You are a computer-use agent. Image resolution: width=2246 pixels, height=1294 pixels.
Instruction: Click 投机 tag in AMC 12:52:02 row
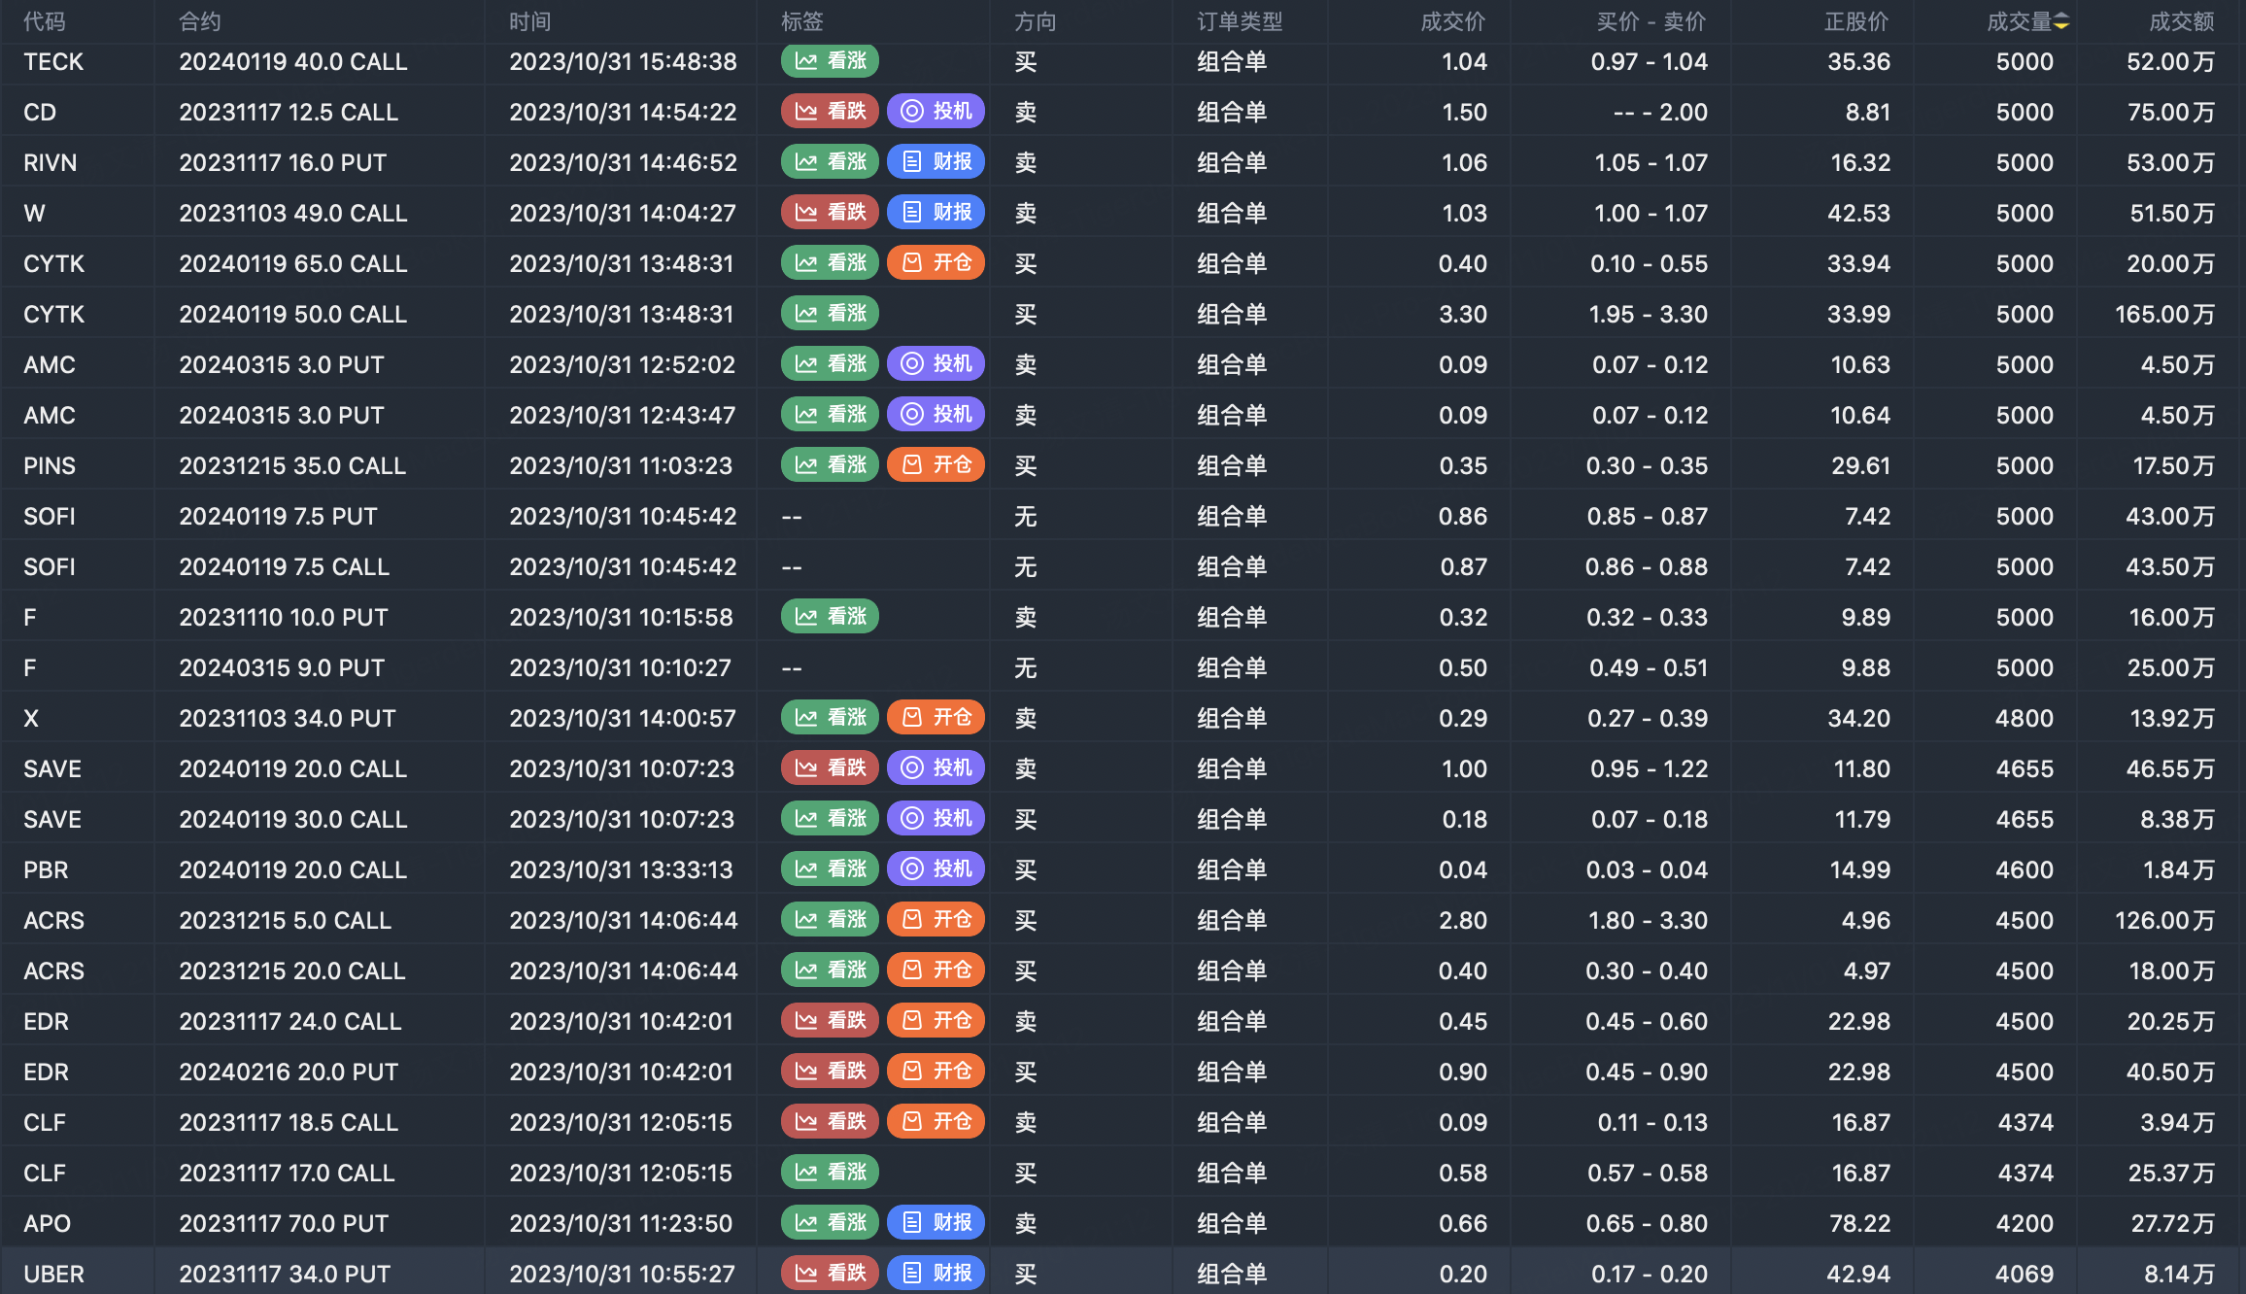pos(936,364)
